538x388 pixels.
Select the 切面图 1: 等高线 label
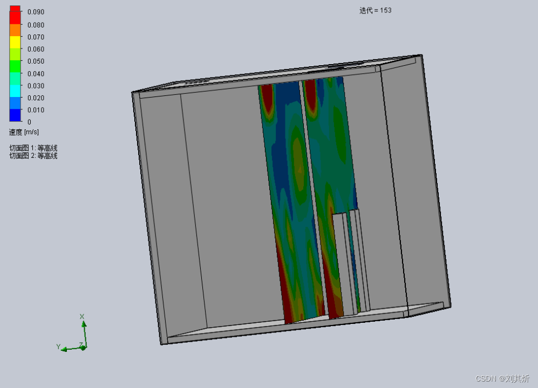click(33, 148)
